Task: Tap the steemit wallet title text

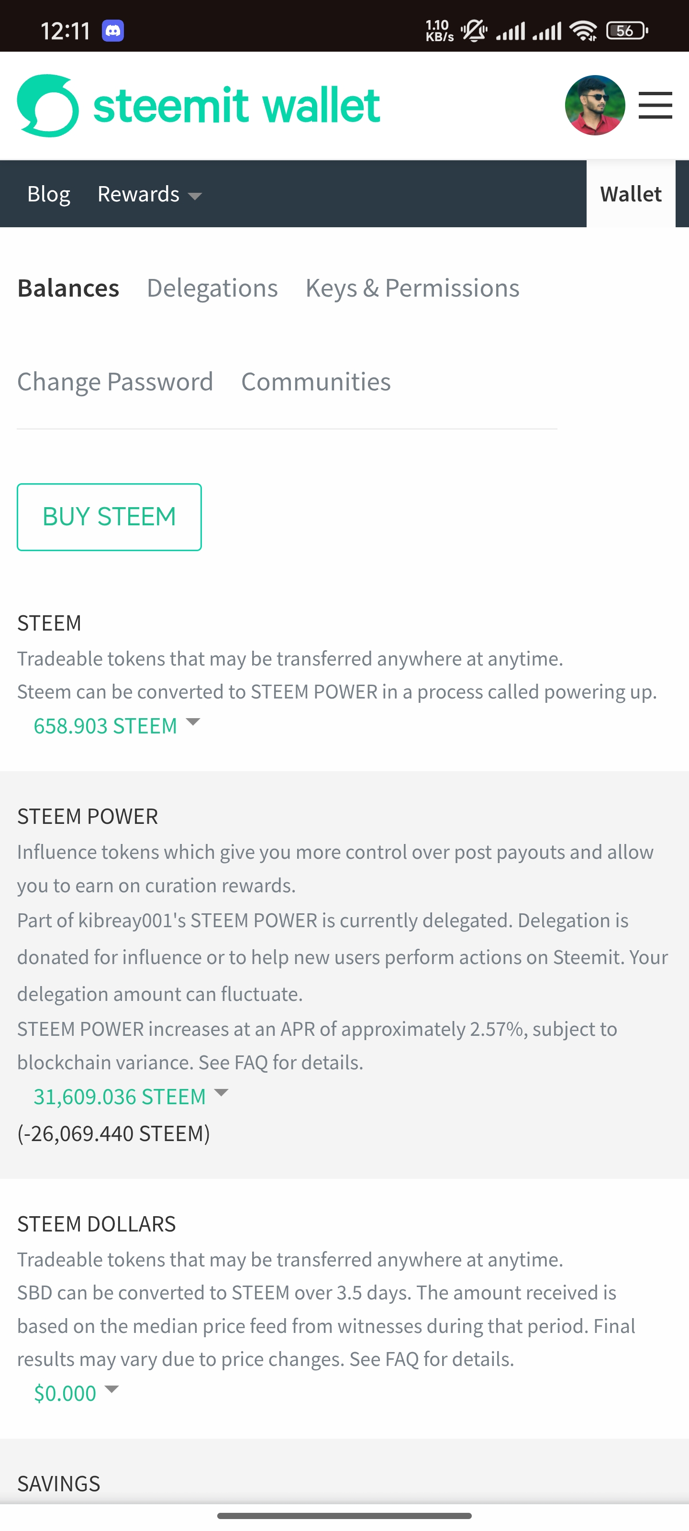Action: click(236, 106)
